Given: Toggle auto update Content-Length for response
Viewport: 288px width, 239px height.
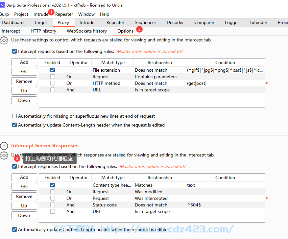Looking at the screenshot, I should (14, 229).
